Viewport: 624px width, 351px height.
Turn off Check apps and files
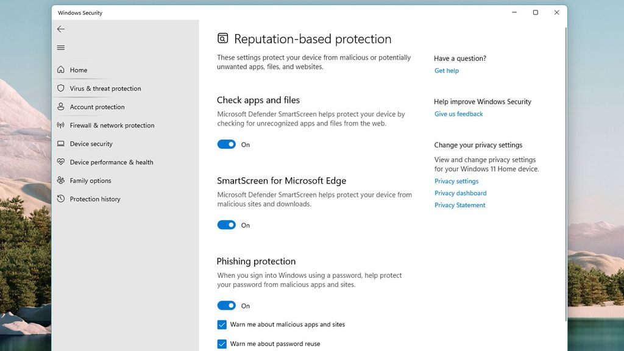(226, 144)
